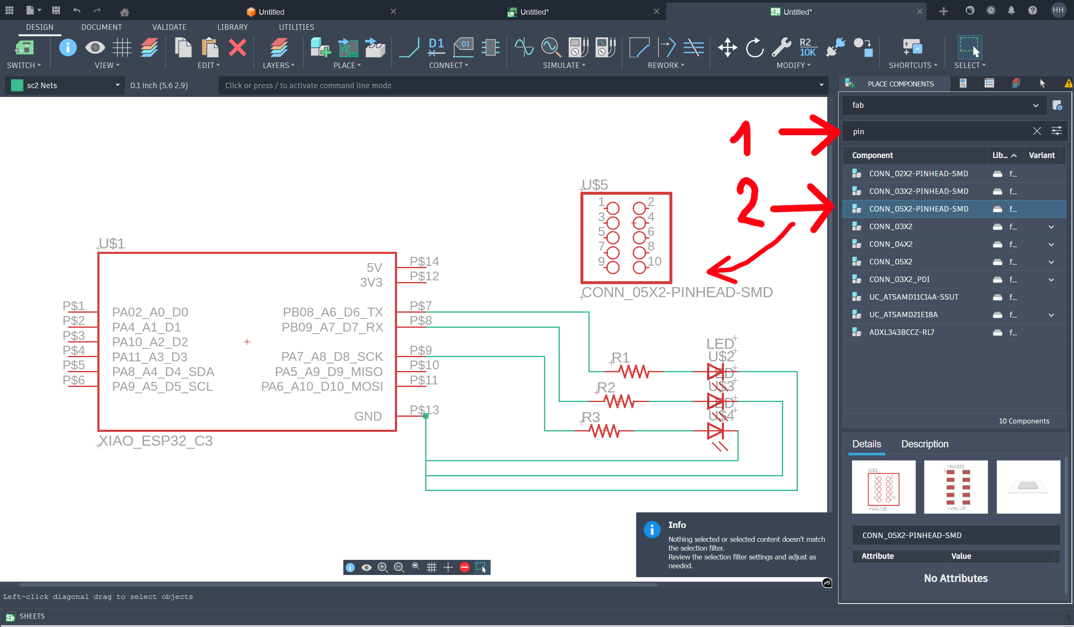This screenshot has width=1074, height=627.
Task: Expand CONN_03X2 variant chevron
Action: pyautogui.click(x=1051, y=227)
